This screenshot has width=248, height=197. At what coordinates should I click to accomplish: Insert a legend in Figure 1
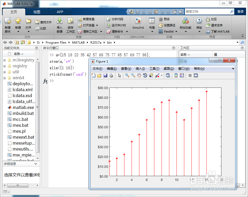tap(182, 75)
